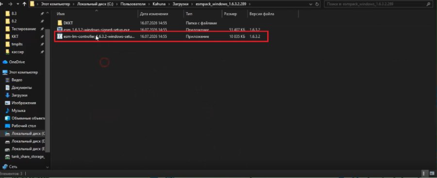Viewport: 437px width, 178px height.
Task: Click the folder icon in address bar
Action: click(x=33, y=4)
